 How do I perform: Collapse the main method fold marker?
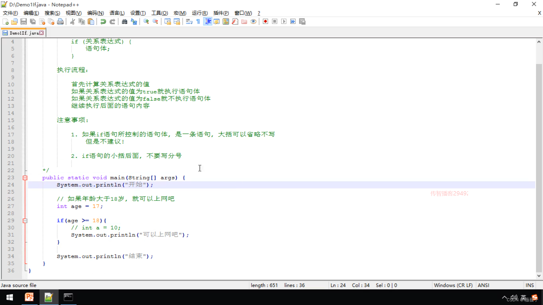tap(25, 178)
